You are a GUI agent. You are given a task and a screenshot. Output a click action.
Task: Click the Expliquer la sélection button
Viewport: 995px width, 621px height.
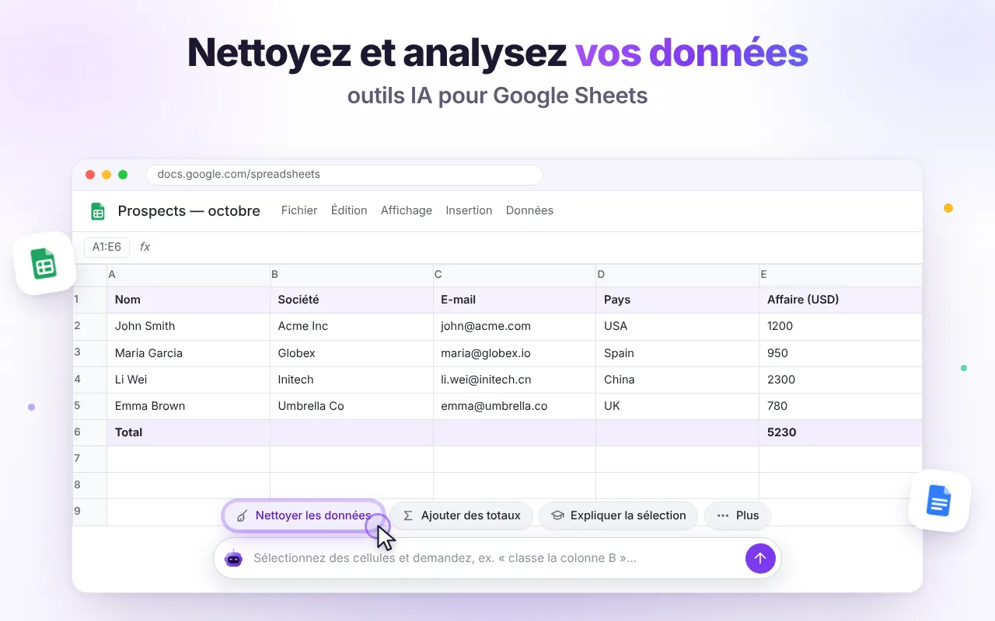(618, 515)
